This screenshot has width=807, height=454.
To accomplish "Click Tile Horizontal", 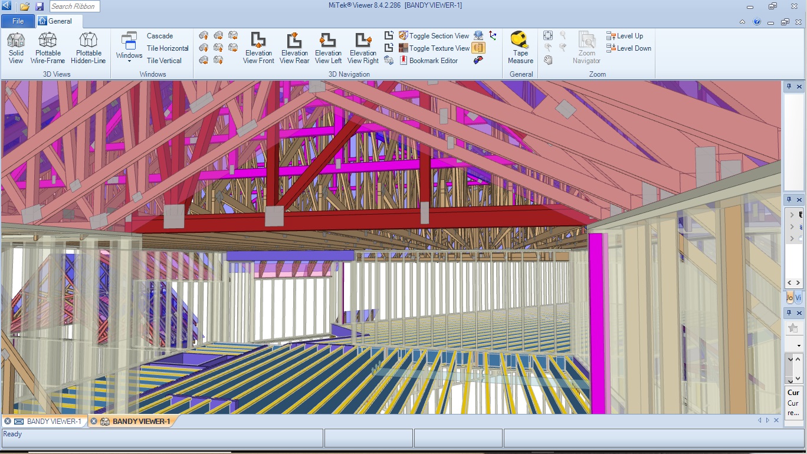I will click(168, 48).
